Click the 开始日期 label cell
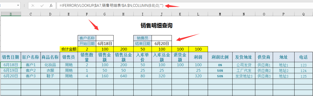This screenshot has height=96, width=313. [x=87, y=43]
